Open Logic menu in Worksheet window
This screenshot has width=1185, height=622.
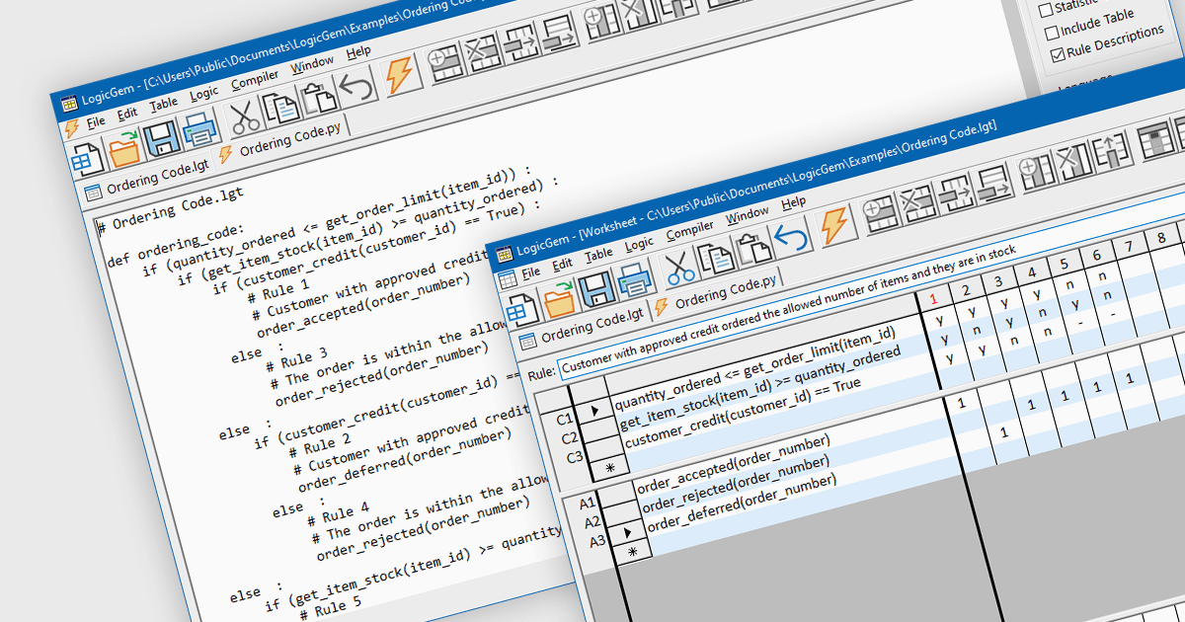tap(639, 243)
